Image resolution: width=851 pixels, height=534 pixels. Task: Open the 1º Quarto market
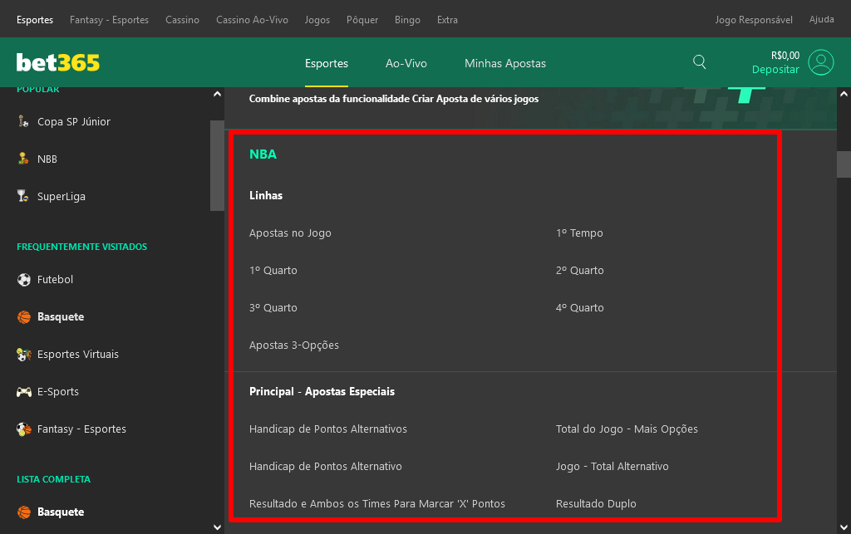point(273,271)
